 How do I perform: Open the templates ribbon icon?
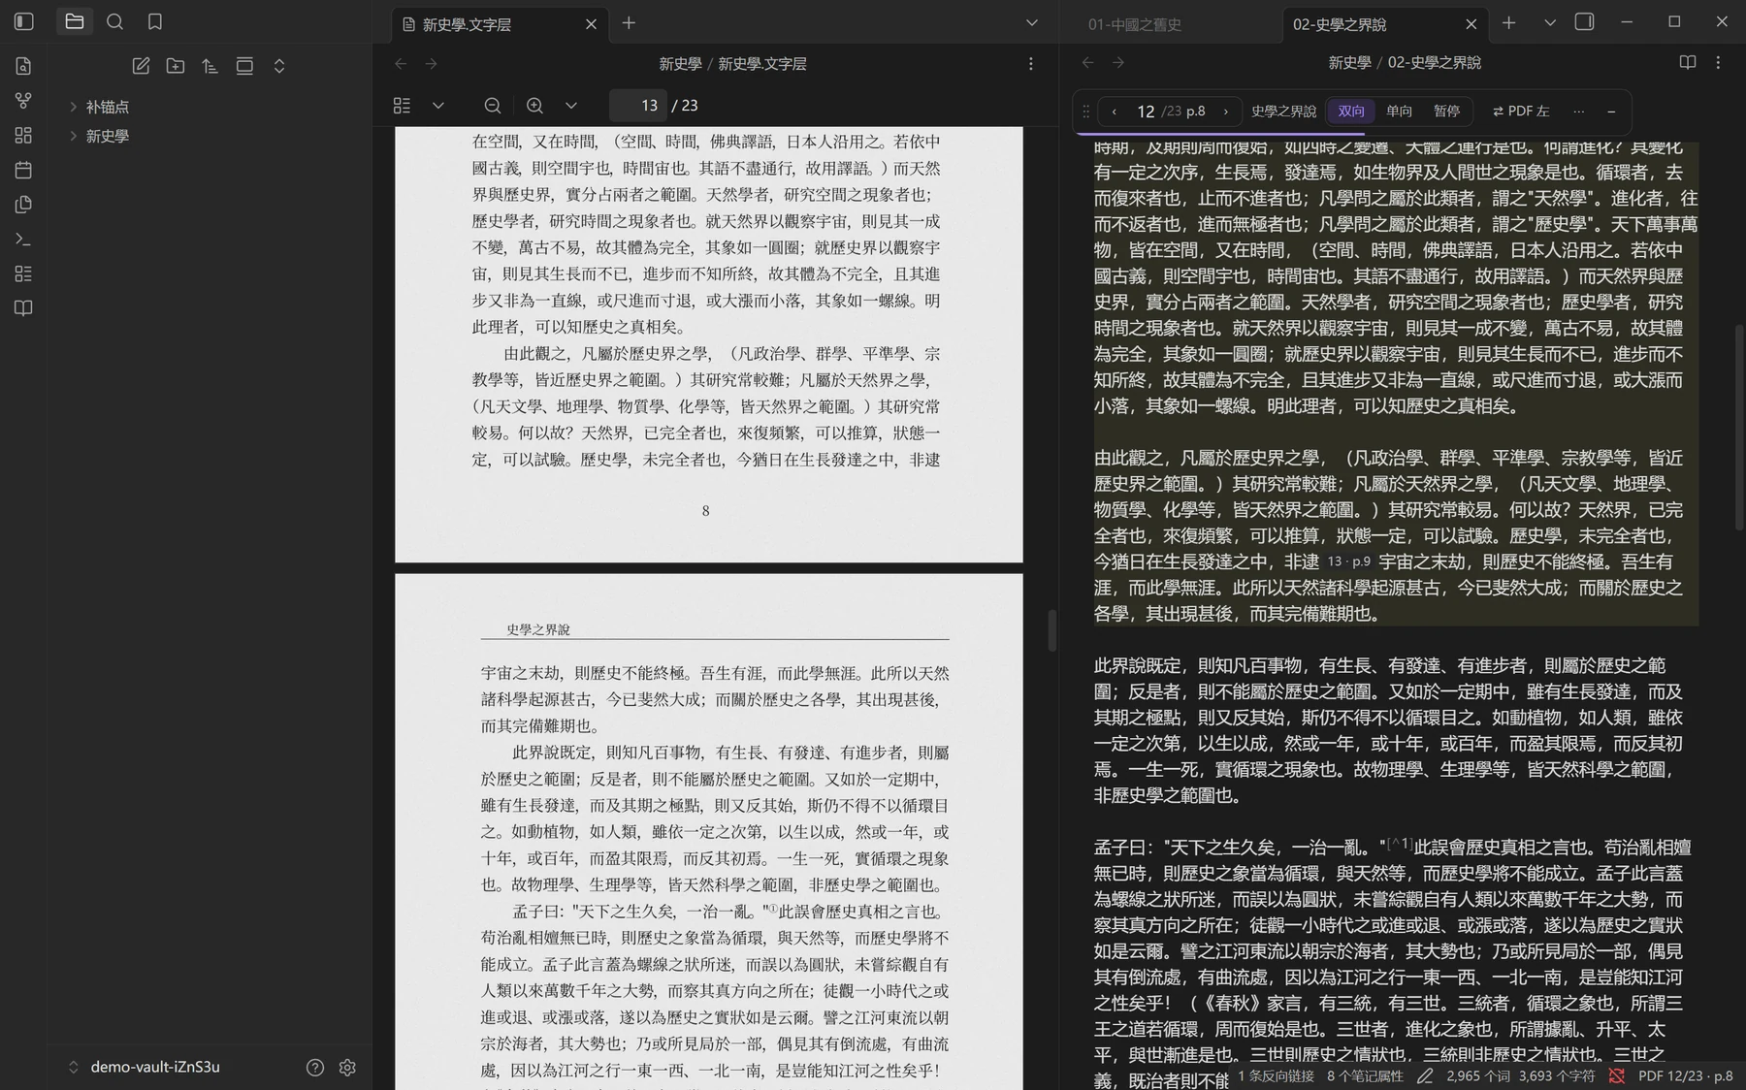point(24,205)
